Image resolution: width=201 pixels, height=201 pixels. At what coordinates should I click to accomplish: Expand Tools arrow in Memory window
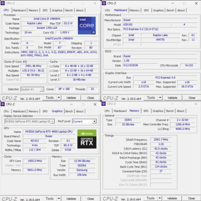click(x=160, y=198)
